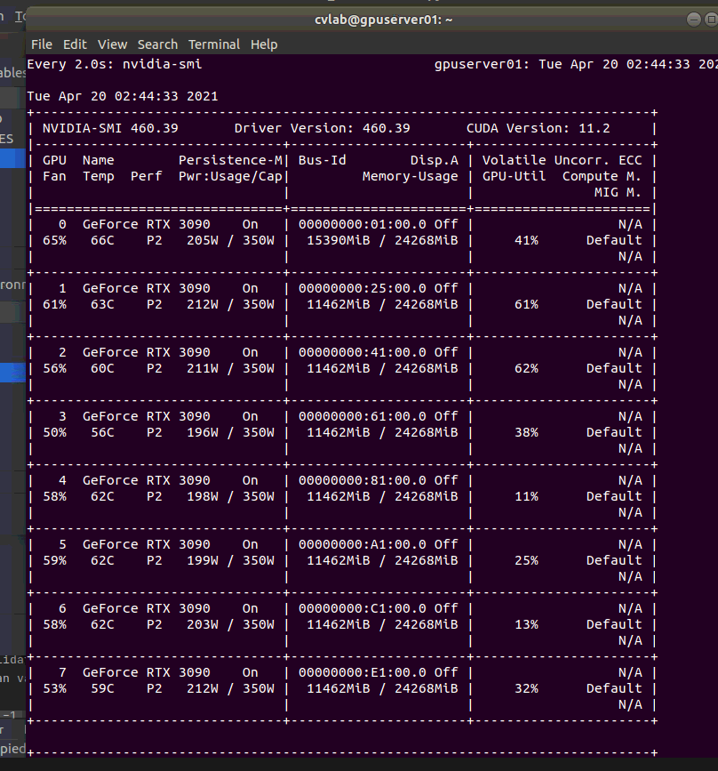Screen dimensions: 718x771
Task: Click GPU 0 fan speed 65%
Action: click(x=54, y=240)
